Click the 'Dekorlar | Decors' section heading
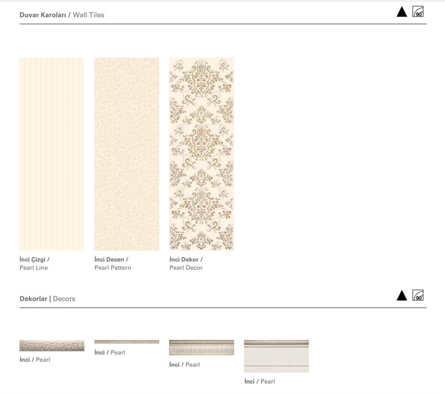445x393 pixels. click(x=47, y=299)
